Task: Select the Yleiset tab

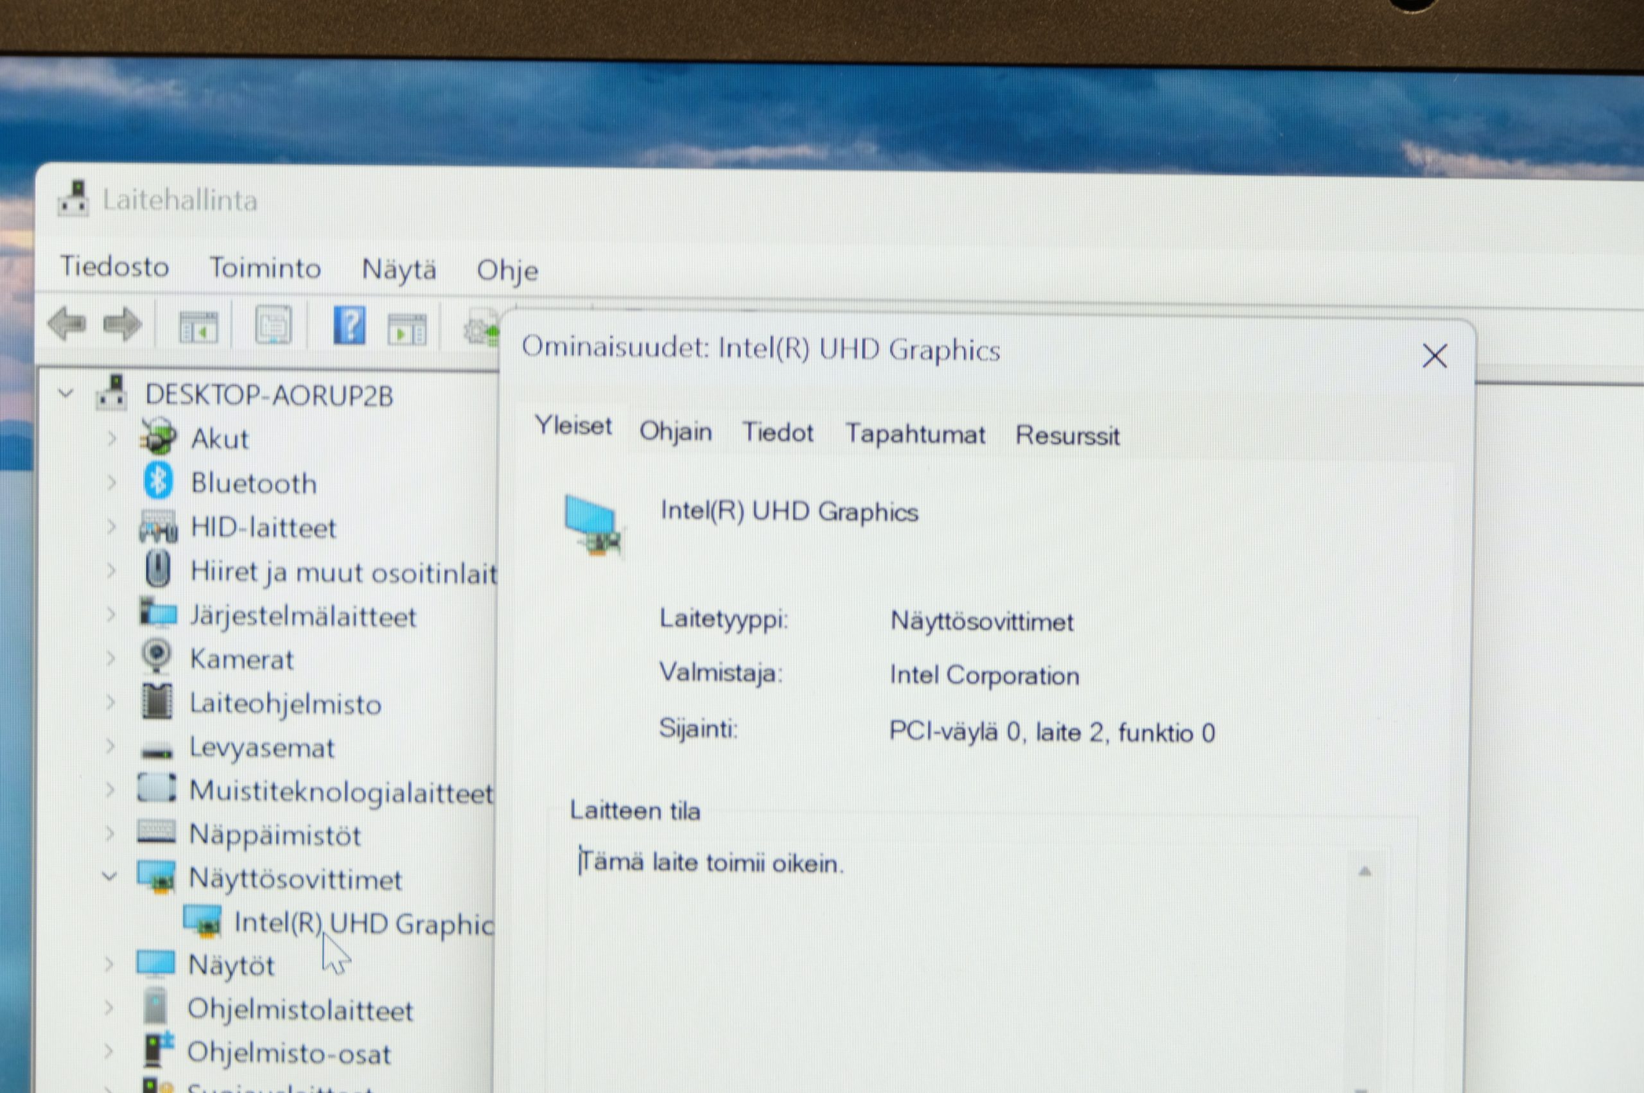Action: click(573, 426)
